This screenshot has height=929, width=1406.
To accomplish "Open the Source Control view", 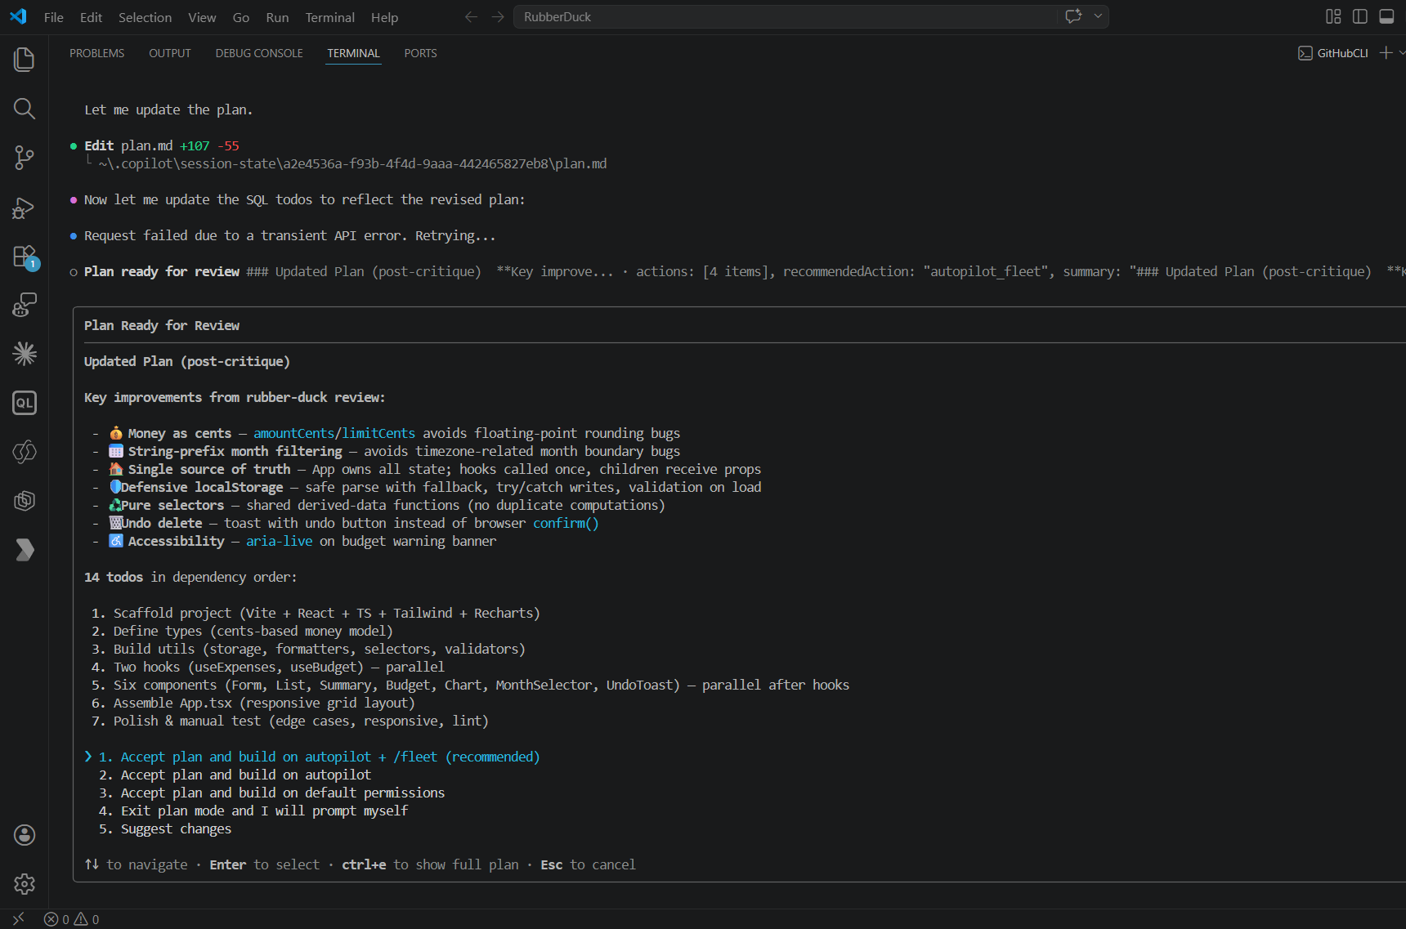I will [25, 158].
